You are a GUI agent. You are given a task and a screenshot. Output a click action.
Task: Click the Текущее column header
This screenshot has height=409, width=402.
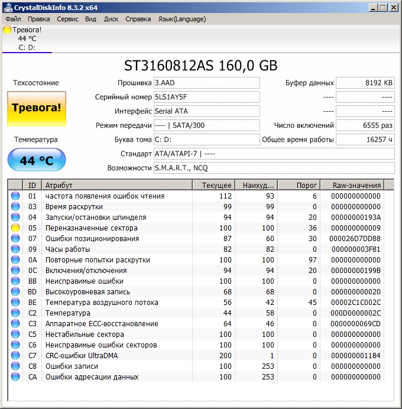click(x=213, y=185)
